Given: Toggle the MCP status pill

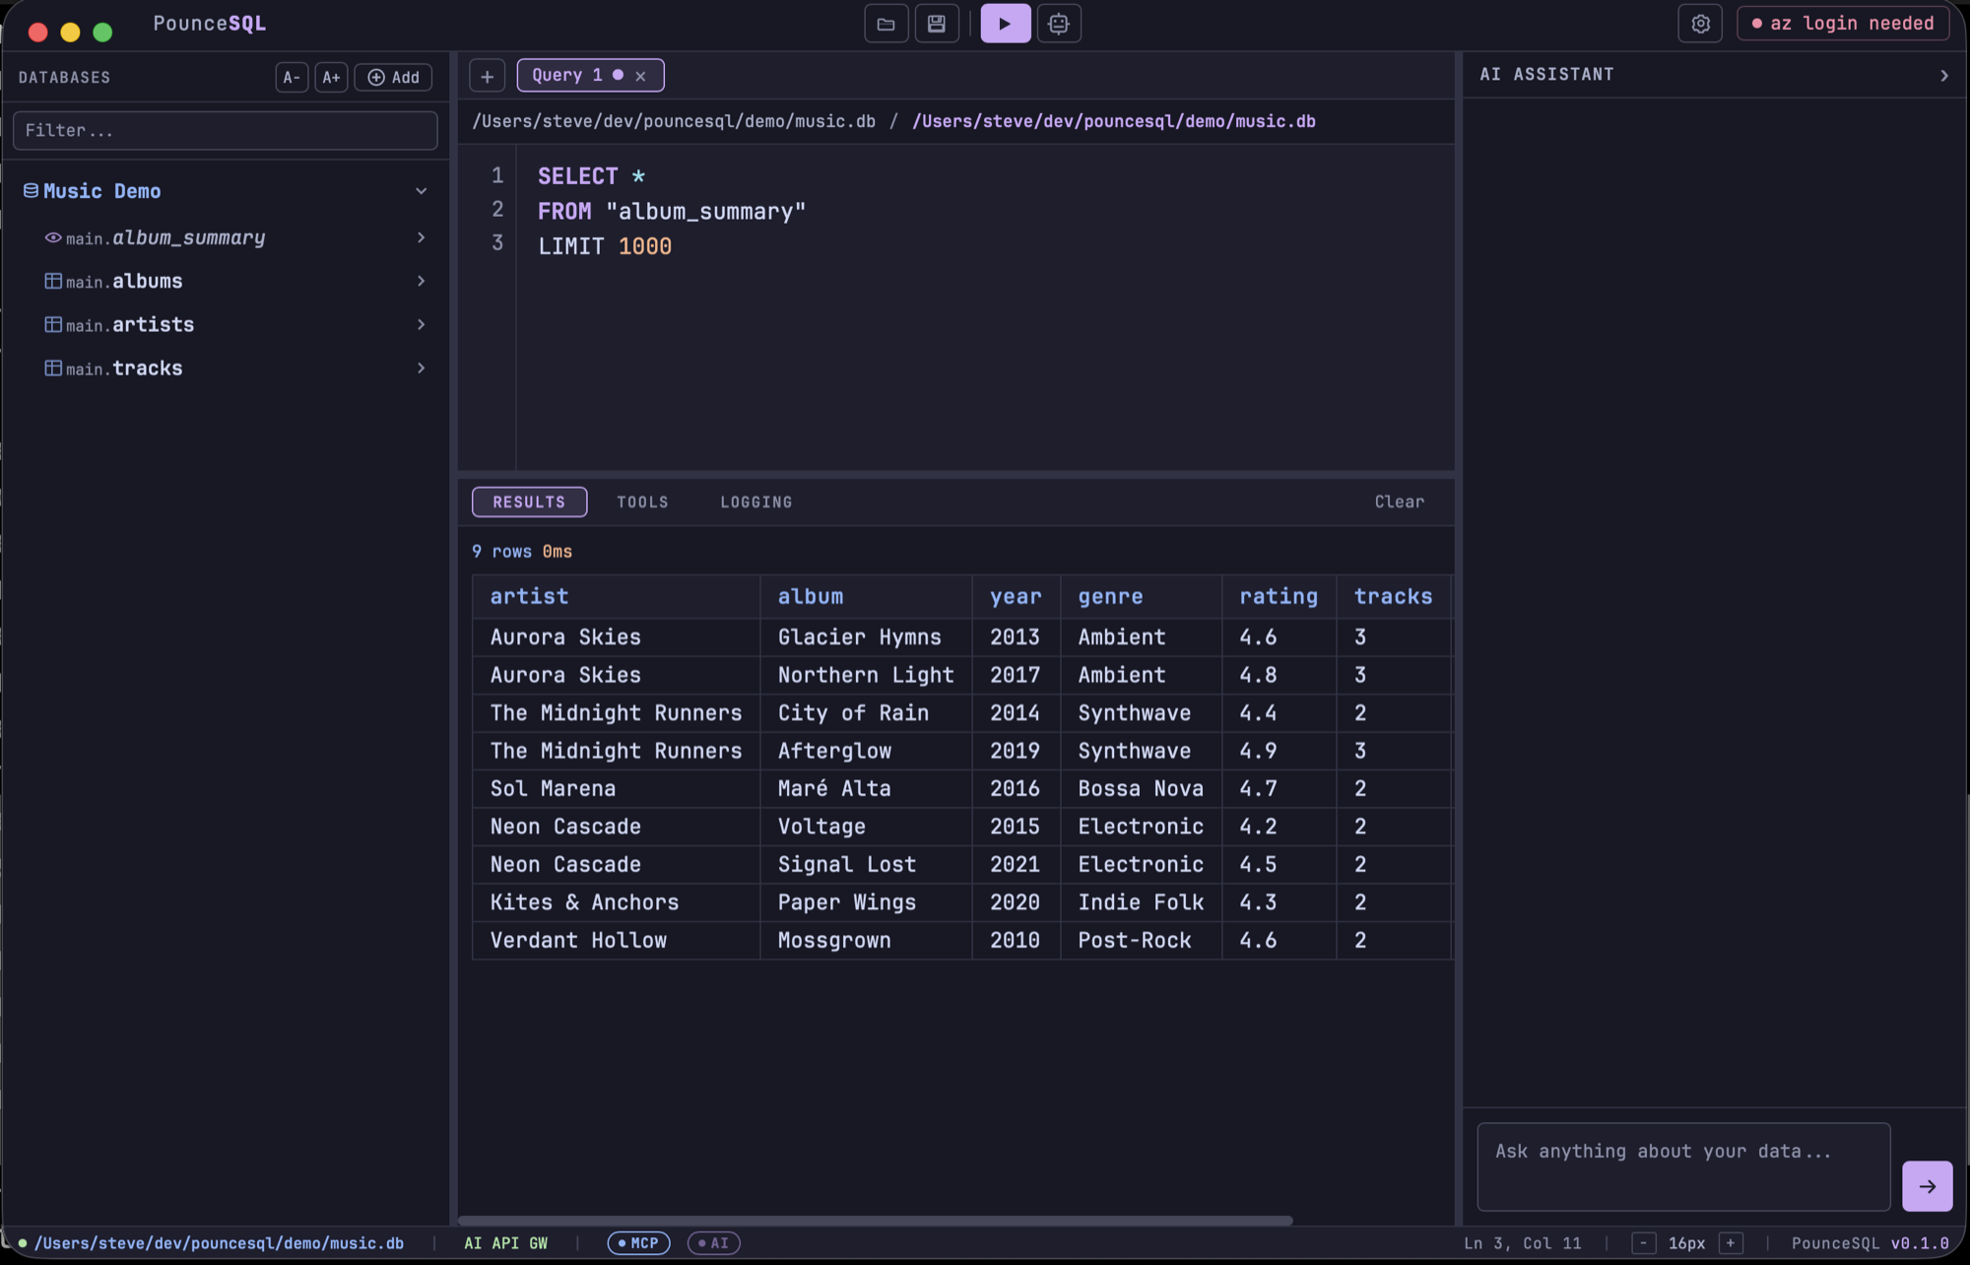Looking at the screenshot, I should (638, 1243).
